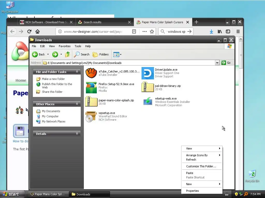This screenshot has height=198, width=265.
Task: Select pal-ddraw-binary.zip archive icon
Action: click(x=148, y=87)
